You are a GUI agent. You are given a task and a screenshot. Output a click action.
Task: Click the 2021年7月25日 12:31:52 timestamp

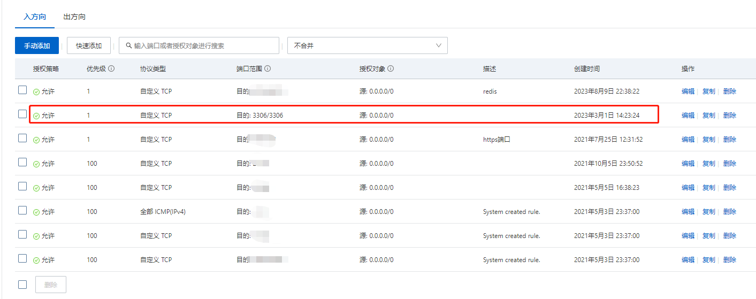[x=608, y=140]
